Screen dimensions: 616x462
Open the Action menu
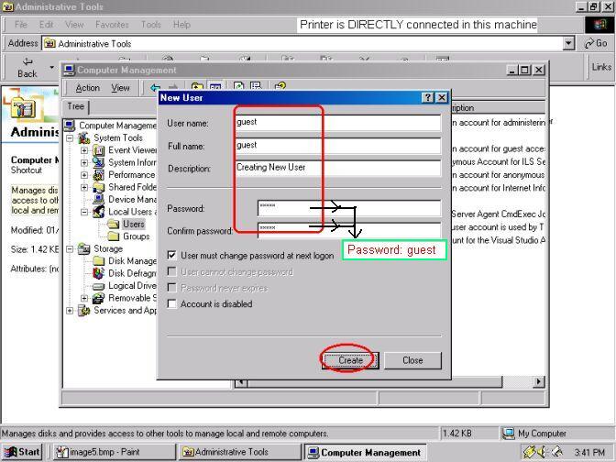[x=87, y=88]
